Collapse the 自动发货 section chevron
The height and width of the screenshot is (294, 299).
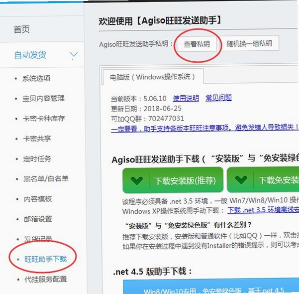click(x=74, y=55)
